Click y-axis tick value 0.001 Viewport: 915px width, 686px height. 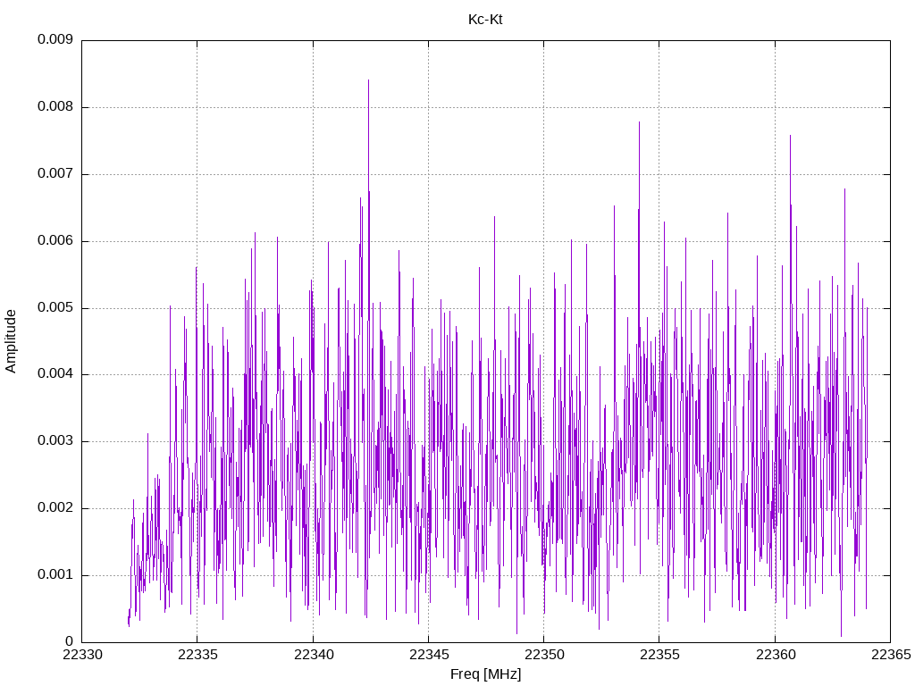point(55,575)
